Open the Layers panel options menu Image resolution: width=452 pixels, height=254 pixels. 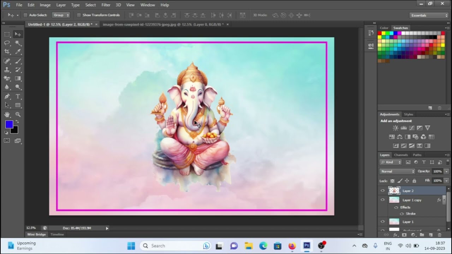pyautogui.click(x=447, y=155)
